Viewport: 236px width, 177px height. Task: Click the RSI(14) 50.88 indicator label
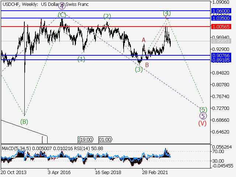click(x=88, y=149)
